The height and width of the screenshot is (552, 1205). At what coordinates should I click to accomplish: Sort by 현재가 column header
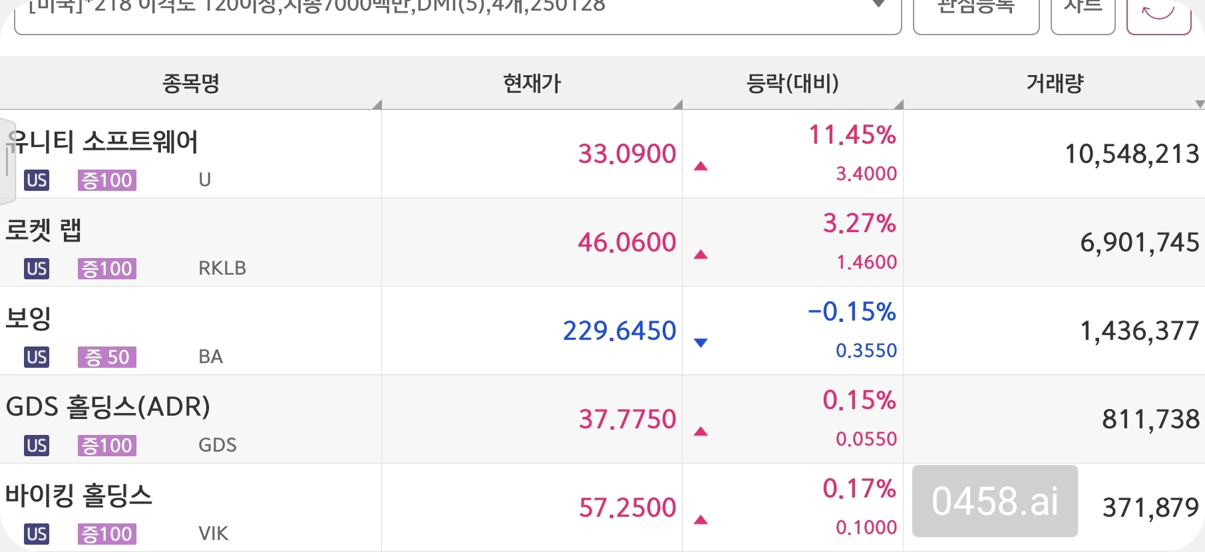click(x=532, y=83)
